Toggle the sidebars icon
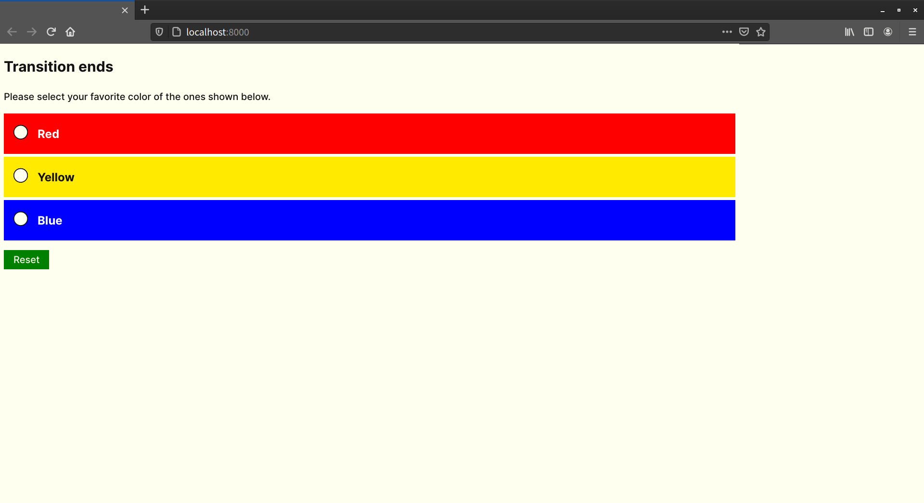This screenshot has width=924, height=503. point(868,32)
